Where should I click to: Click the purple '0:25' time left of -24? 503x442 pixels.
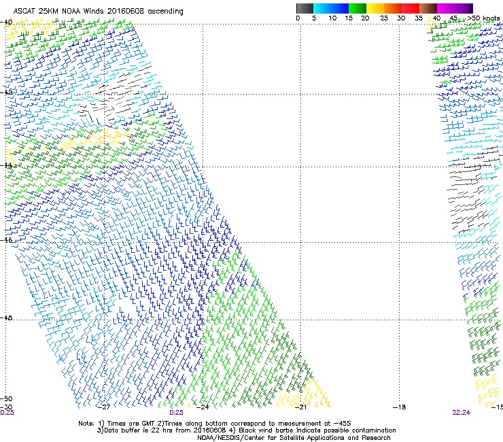[x=176, y=413]
